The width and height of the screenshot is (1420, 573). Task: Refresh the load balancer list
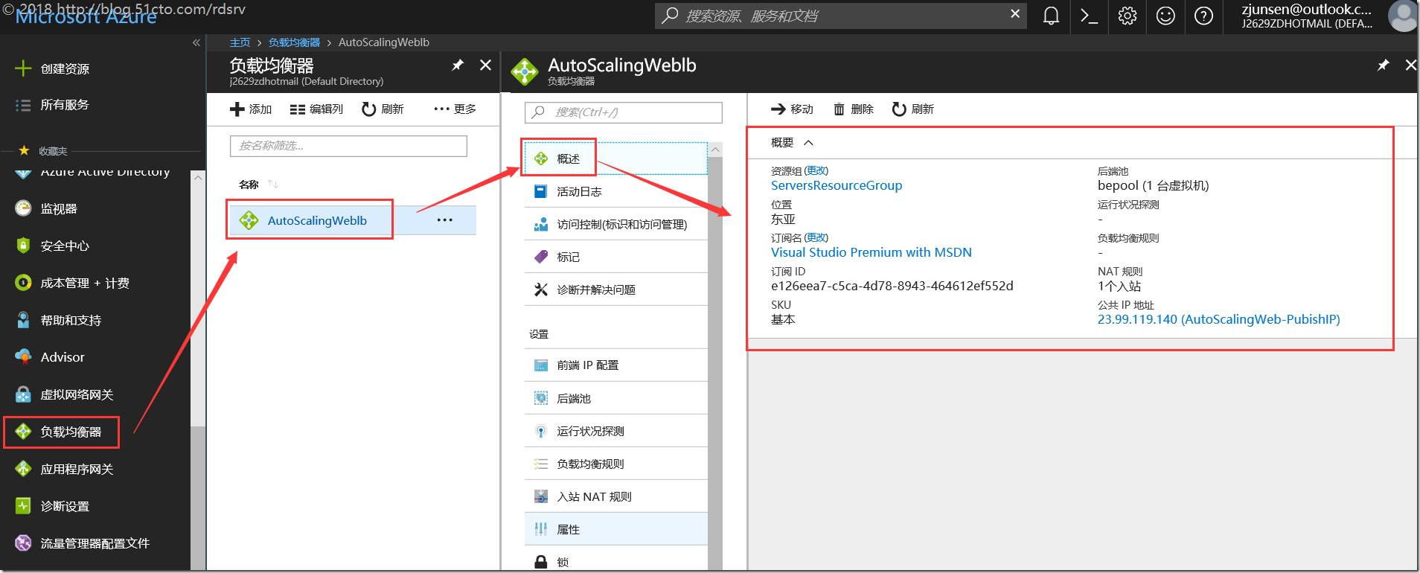pyautogui.click(x=383, y=109)
